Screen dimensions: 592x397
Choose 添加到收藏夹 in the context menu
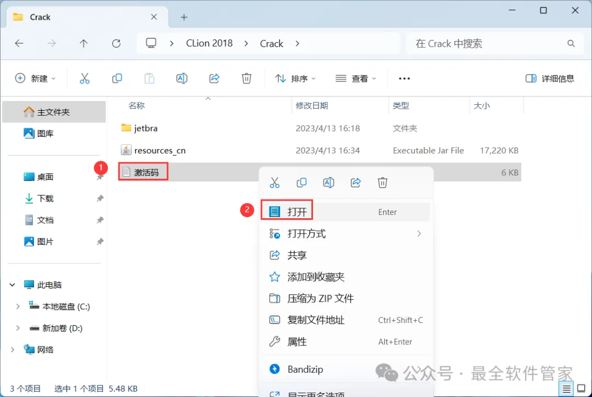[346, 277]
